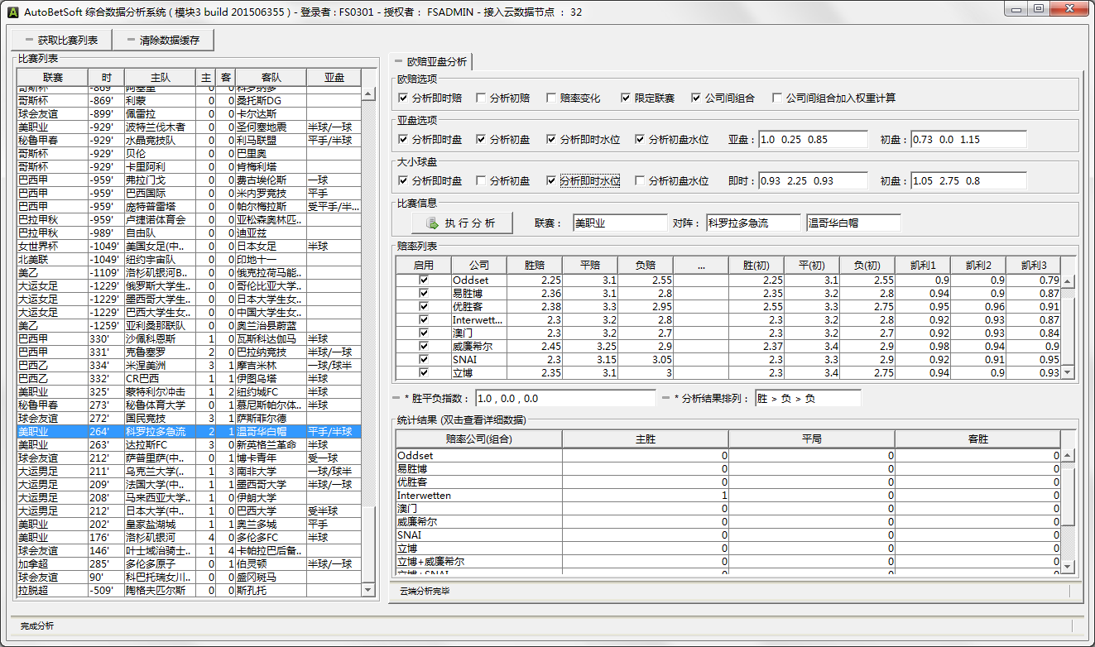
Task: Open the 欧赔亚盘分析 tab
Action: [x=430, y=62]
